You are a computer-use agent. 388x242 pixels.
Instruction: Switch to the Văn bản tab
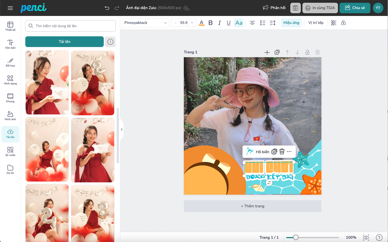click(x=10, y=44)
